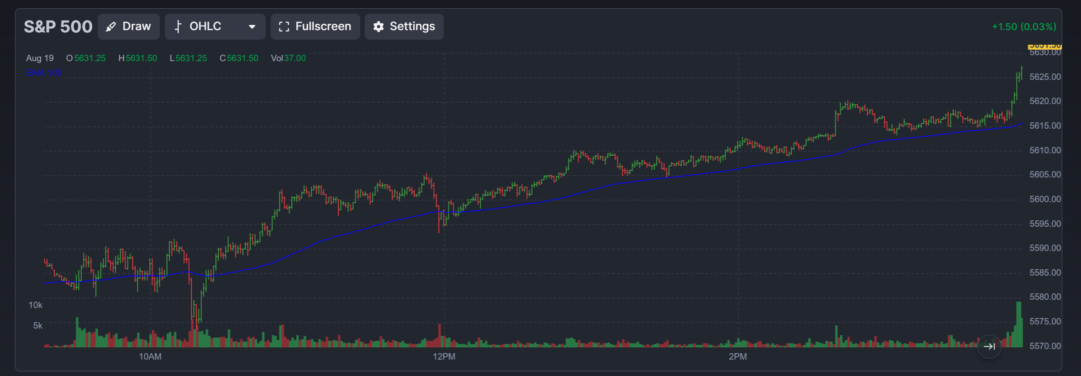This screenshot has width=1081, height=376.
Task: Click the 12PM time axis label
Action: pos(444,356)
